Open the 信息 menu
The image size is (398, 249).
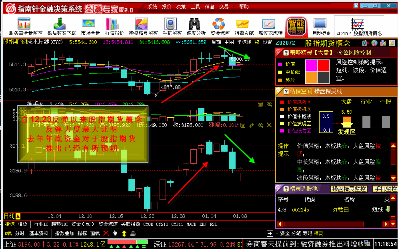click(210, 7)
